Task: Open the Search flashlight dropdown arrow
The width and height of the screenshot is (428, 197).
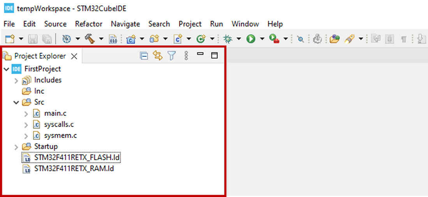Action: [x=361, y=39]
